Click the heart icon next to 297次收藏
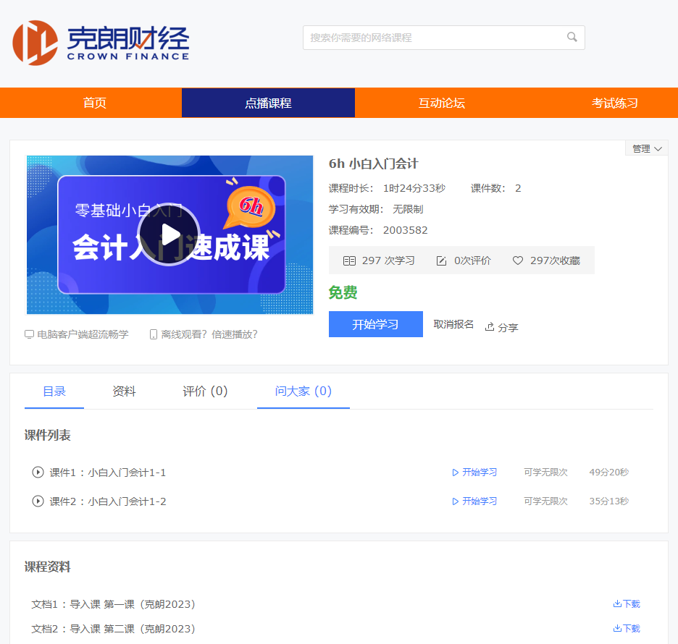 pos(518,260)
